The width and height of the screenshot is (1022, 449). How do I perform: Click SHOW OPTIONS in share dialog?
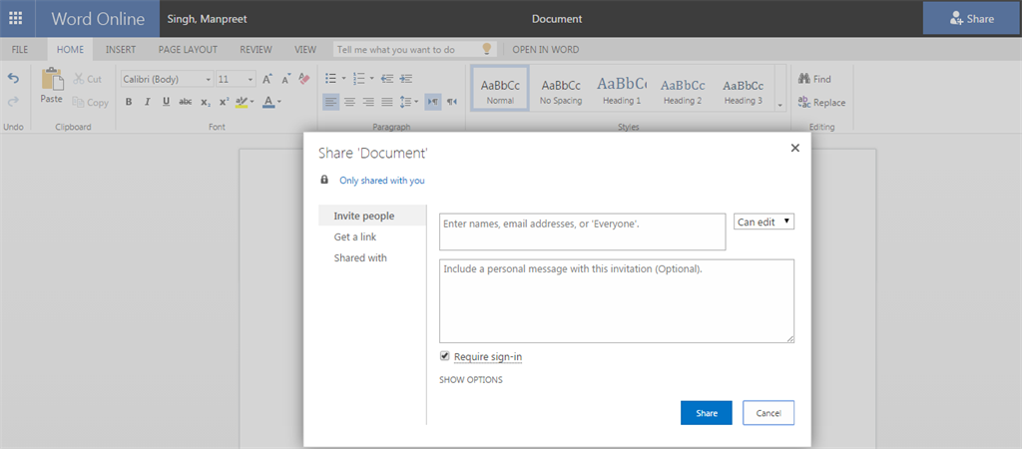click(471, 379)
